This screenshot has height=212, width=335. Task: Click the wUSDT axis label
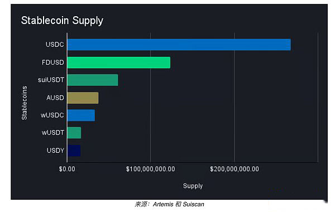[x=53, y=133]
